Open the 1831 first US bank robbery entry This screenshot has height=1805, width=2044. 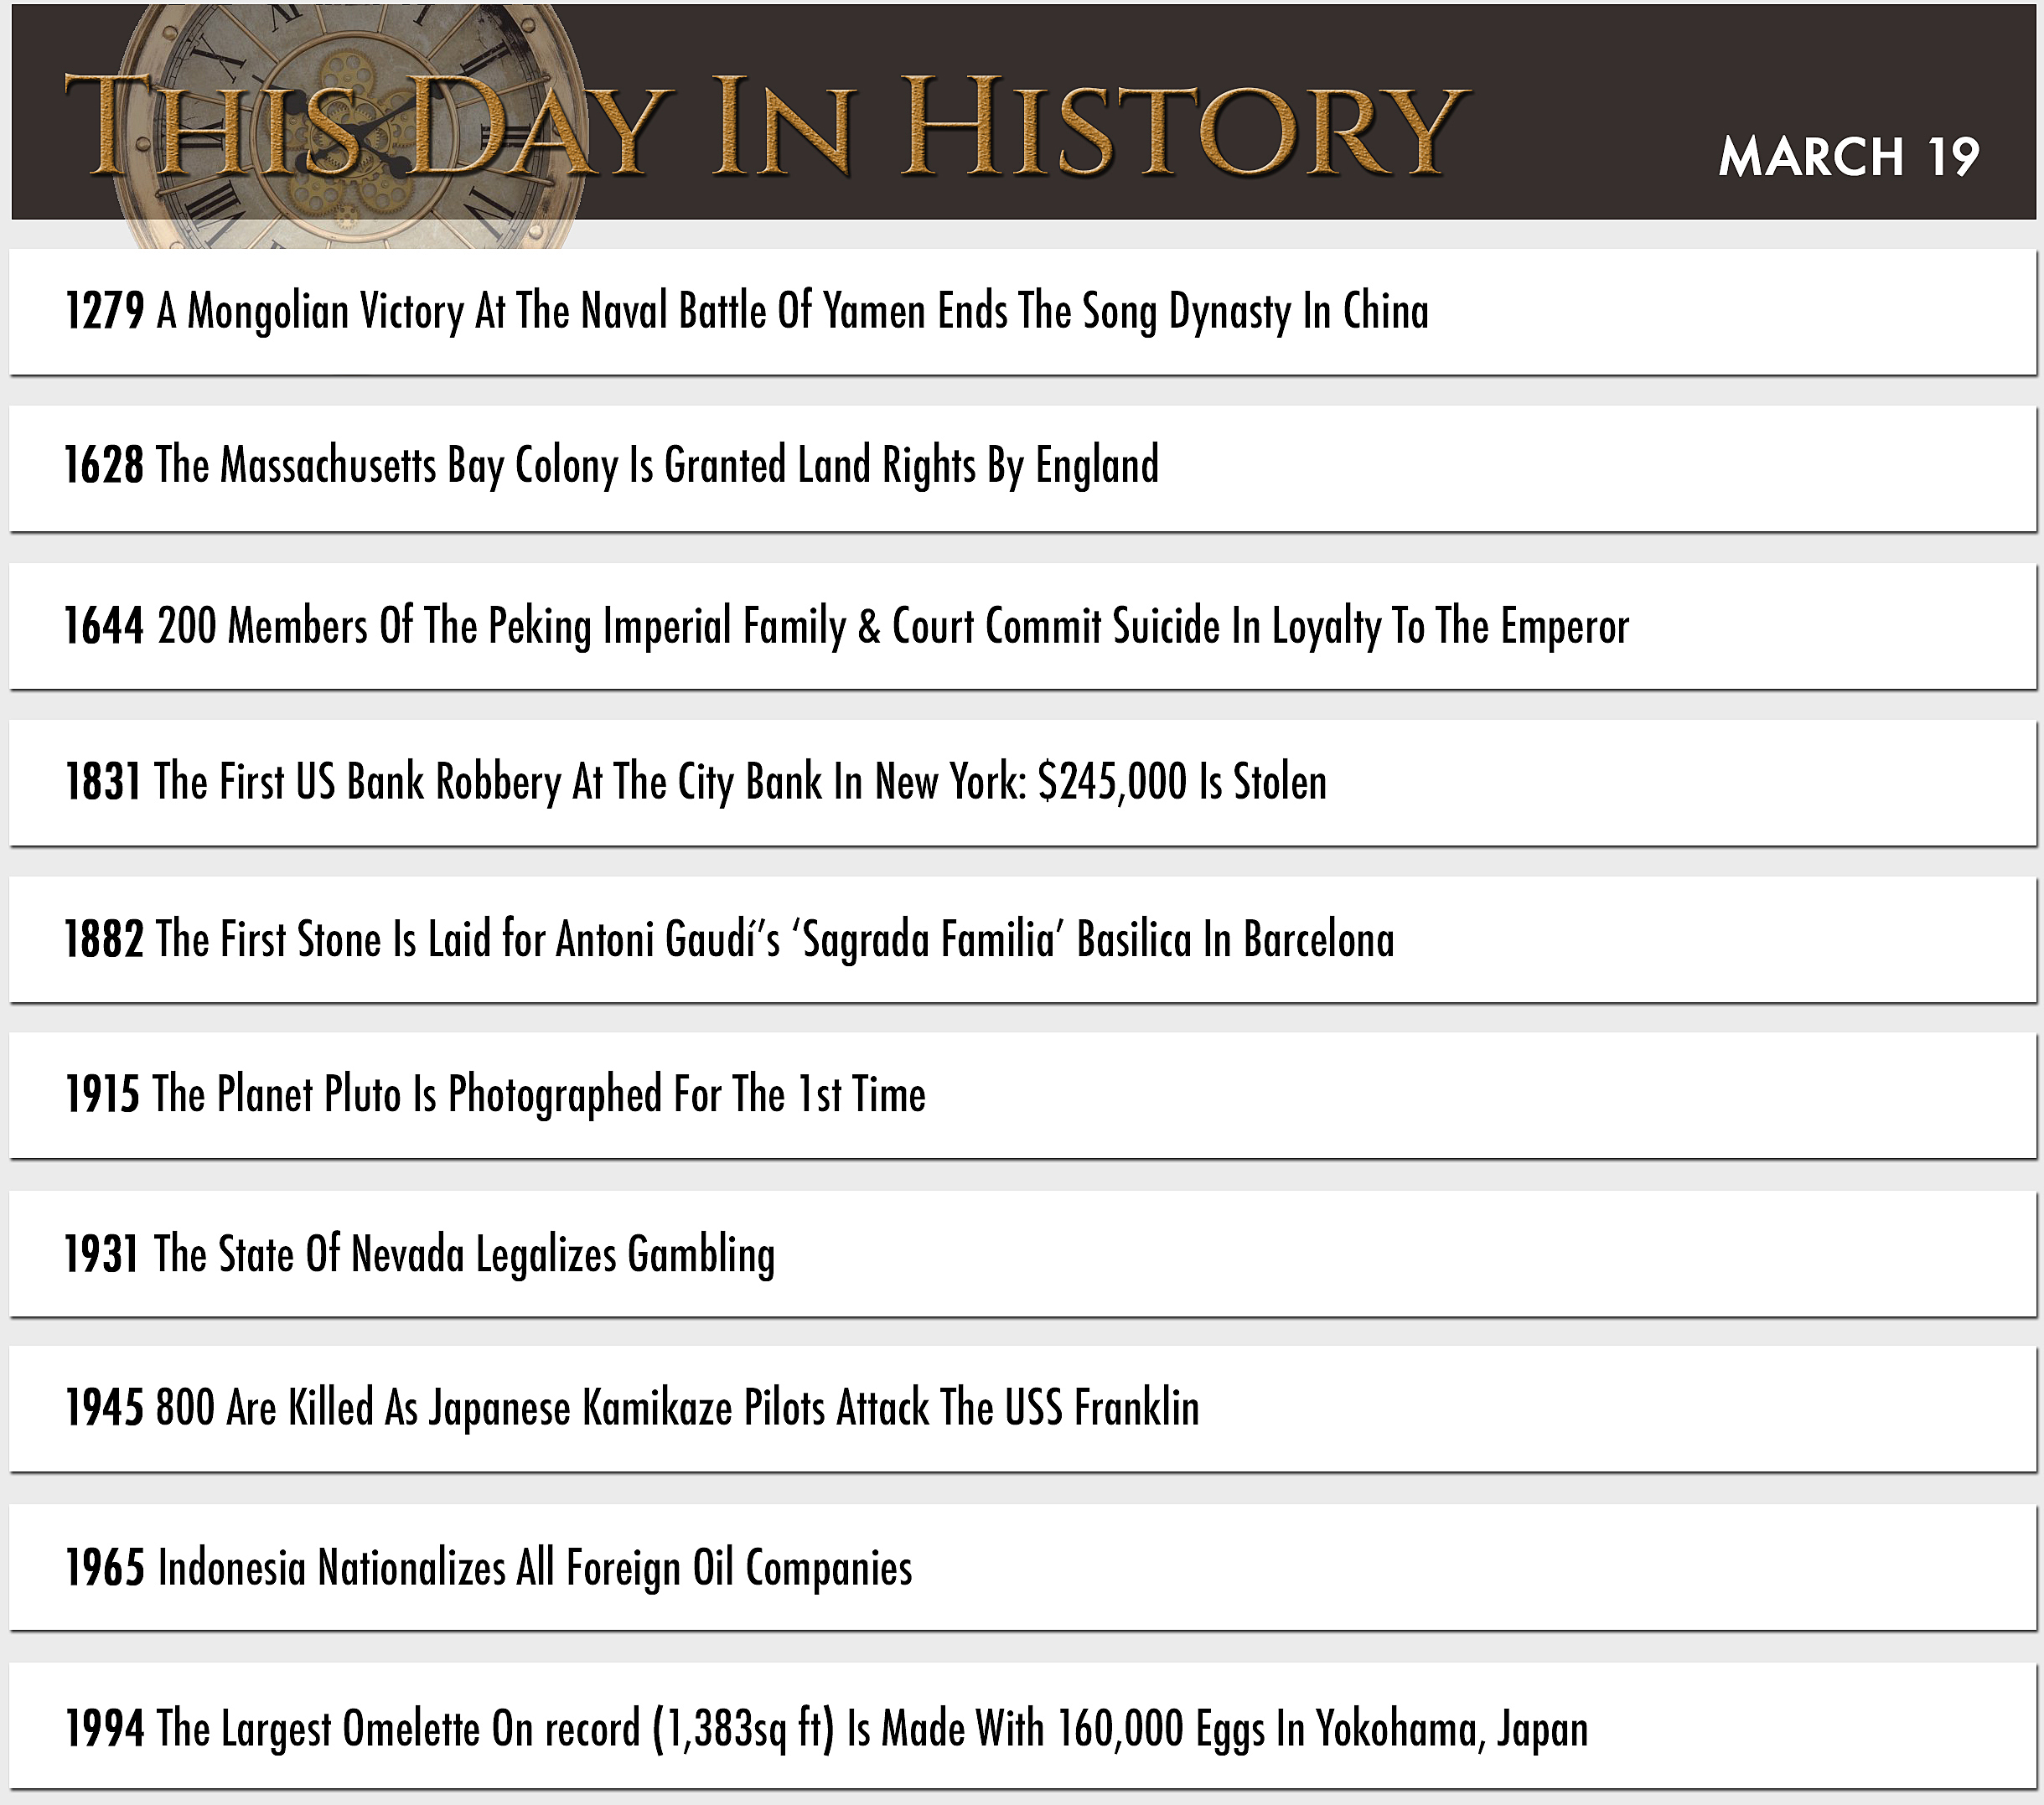point(1023,783)
